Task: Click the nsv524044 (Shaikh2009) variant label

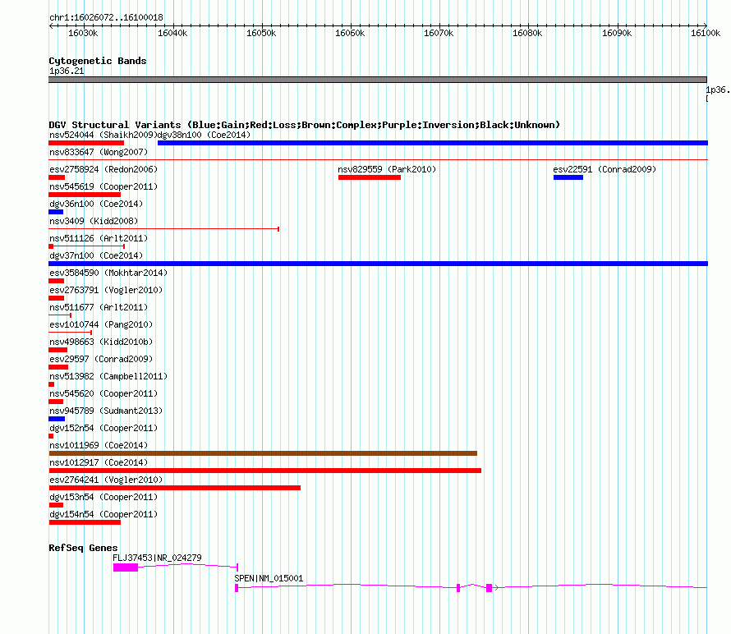Action: [x=103, y=135]
